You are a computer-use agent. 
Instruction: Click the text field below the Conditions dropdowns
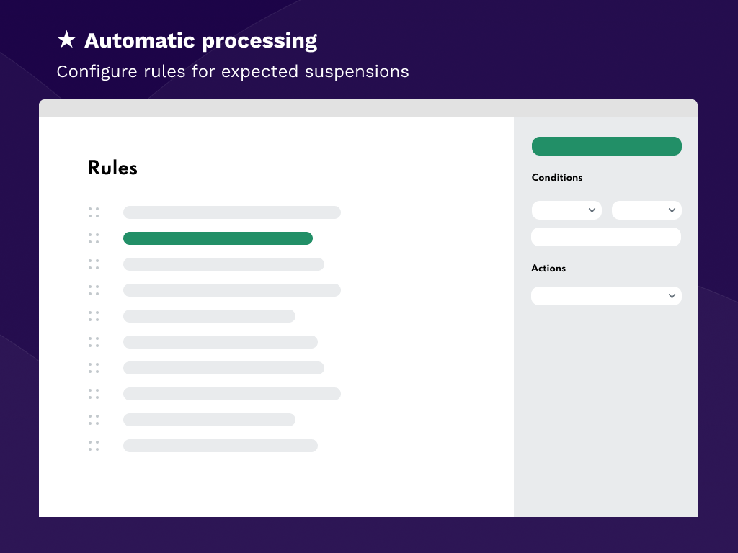[x=606, y=237]
